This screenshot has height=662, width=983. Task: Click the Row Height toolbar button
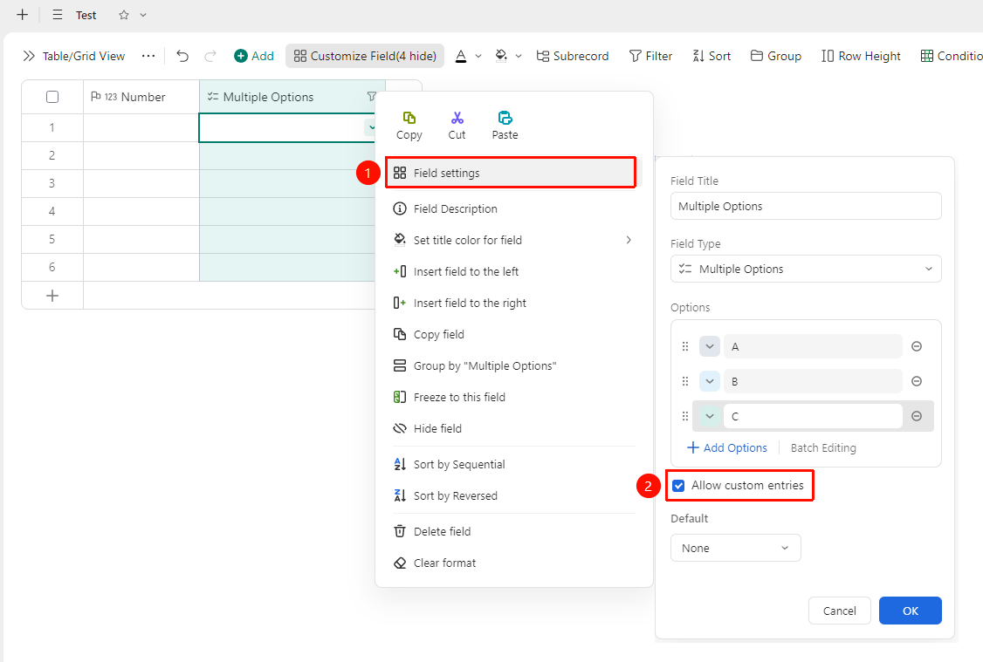pyautogui.click(x=861, y=56)
